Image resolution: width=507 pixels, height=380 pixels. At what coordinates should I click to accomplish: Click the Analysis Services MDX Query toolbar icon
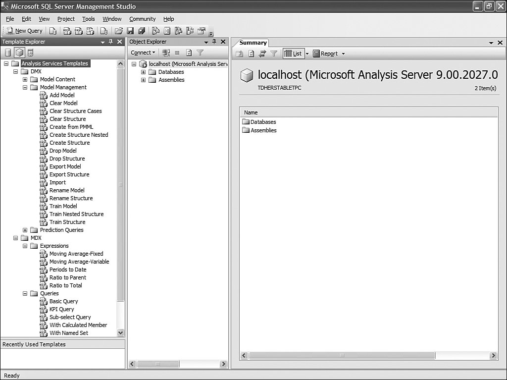tap(67, 31)
